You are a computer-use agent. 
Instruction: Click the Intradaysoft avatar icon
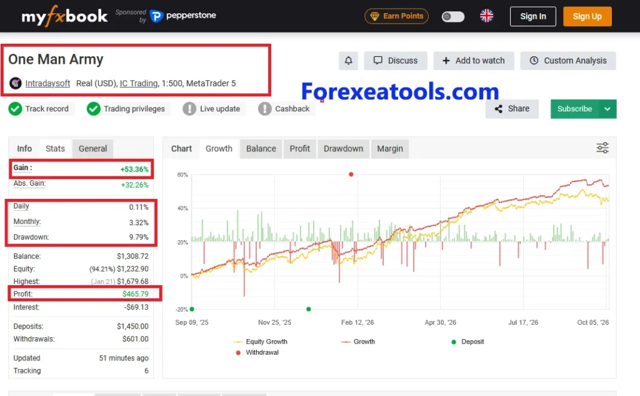(16, 83)
